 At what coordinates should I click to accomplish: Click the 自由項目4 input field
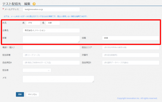(51, 63)
